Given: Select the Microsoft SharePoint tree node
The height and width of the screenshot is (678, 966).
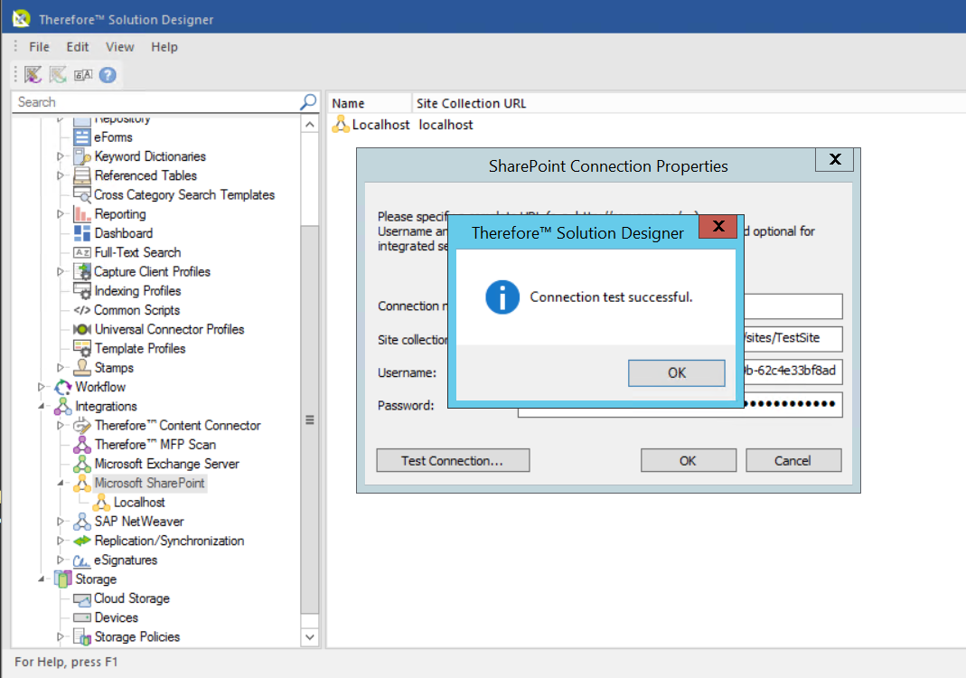Looking at the screenshot, I should point(149,484).
